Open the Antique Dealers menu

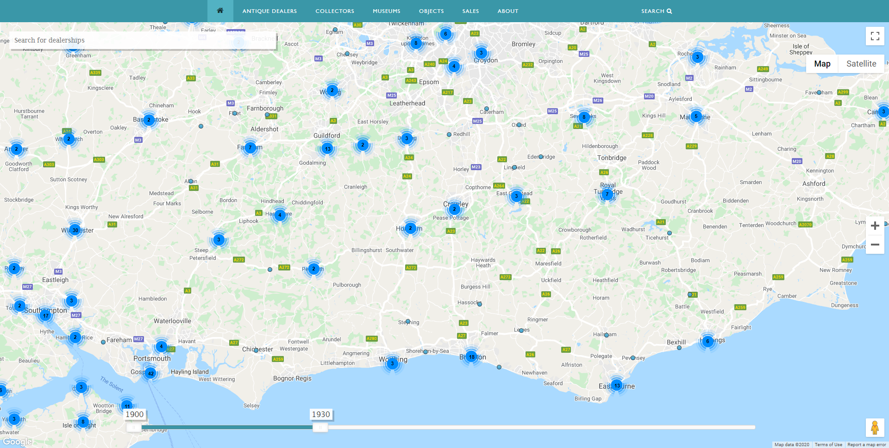pos(269,11)
